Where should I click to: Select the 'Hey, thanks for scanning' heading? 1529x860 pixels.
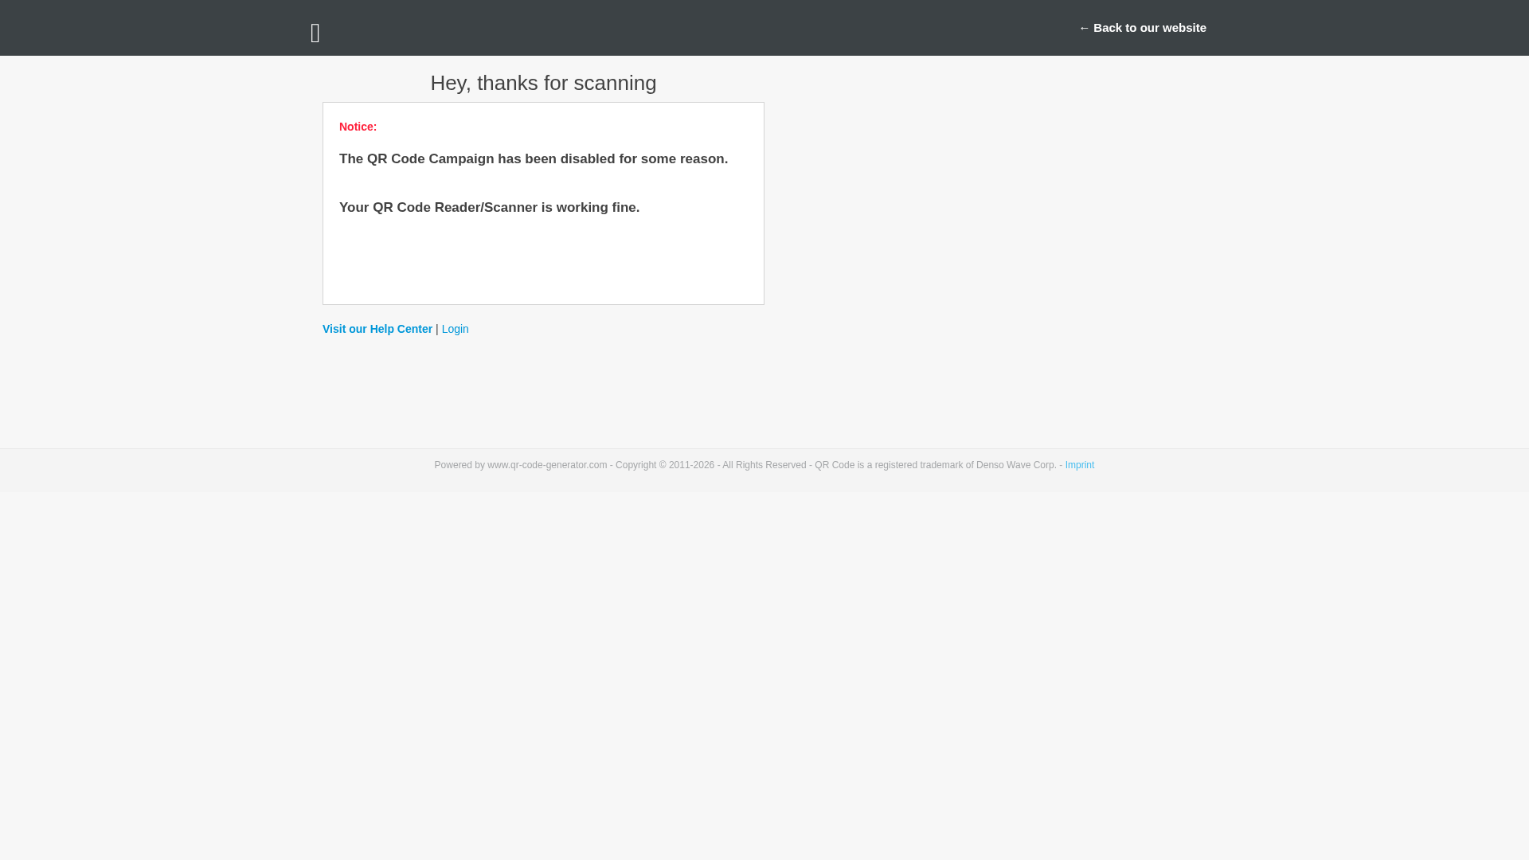tap(543, 83)
